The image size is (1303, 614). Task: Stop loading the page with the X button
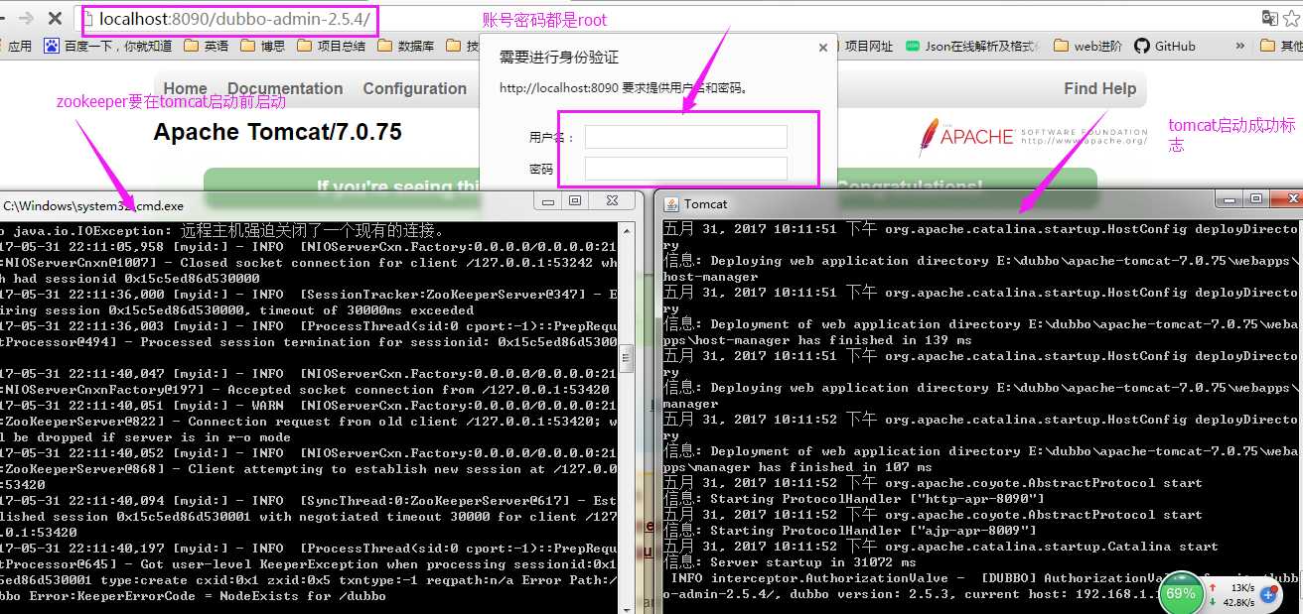point(55,18)
